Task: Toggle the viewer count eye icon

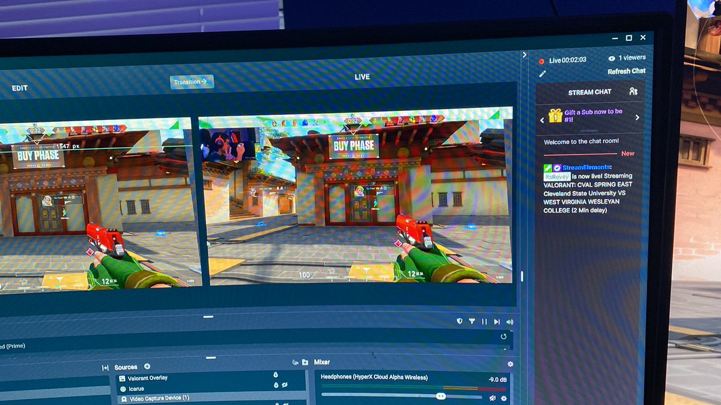Action: 612,58
